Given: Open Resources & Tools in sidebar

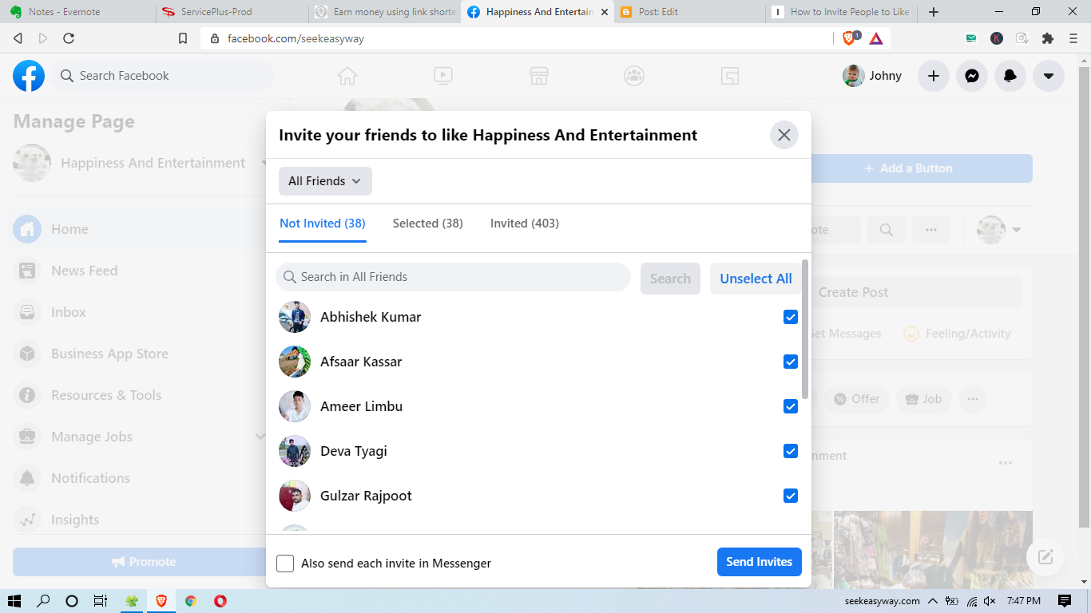Looking at the screenshot, I should (x=136, y=395).
